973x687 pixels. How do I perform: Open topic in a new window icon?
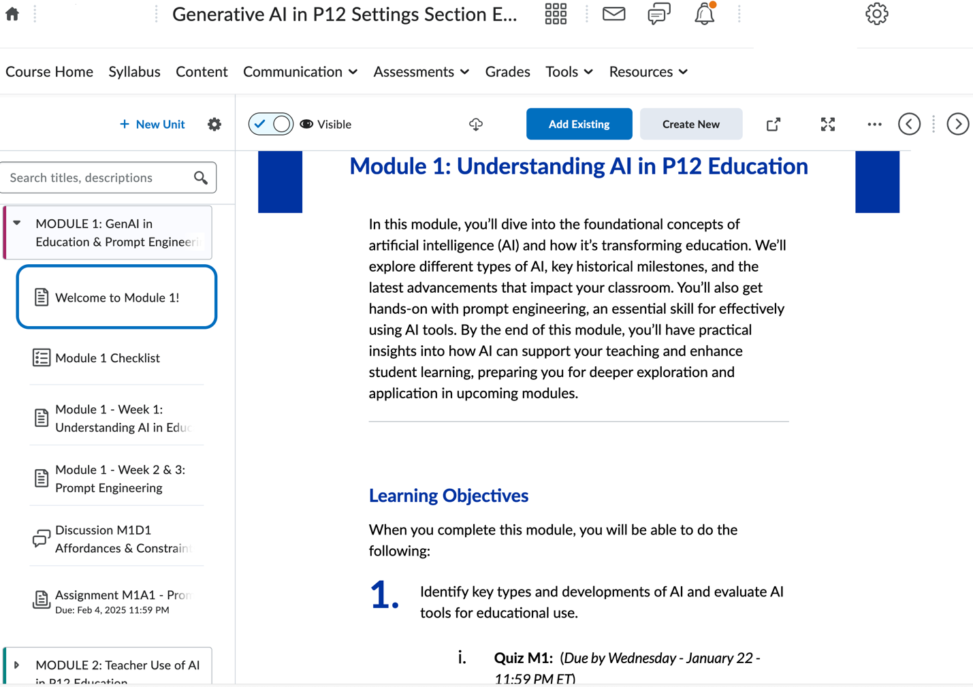773,124
